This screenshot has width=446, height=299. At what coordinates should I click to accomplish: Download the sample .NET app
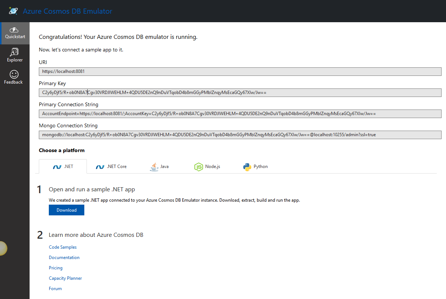(x=67, y=210)
